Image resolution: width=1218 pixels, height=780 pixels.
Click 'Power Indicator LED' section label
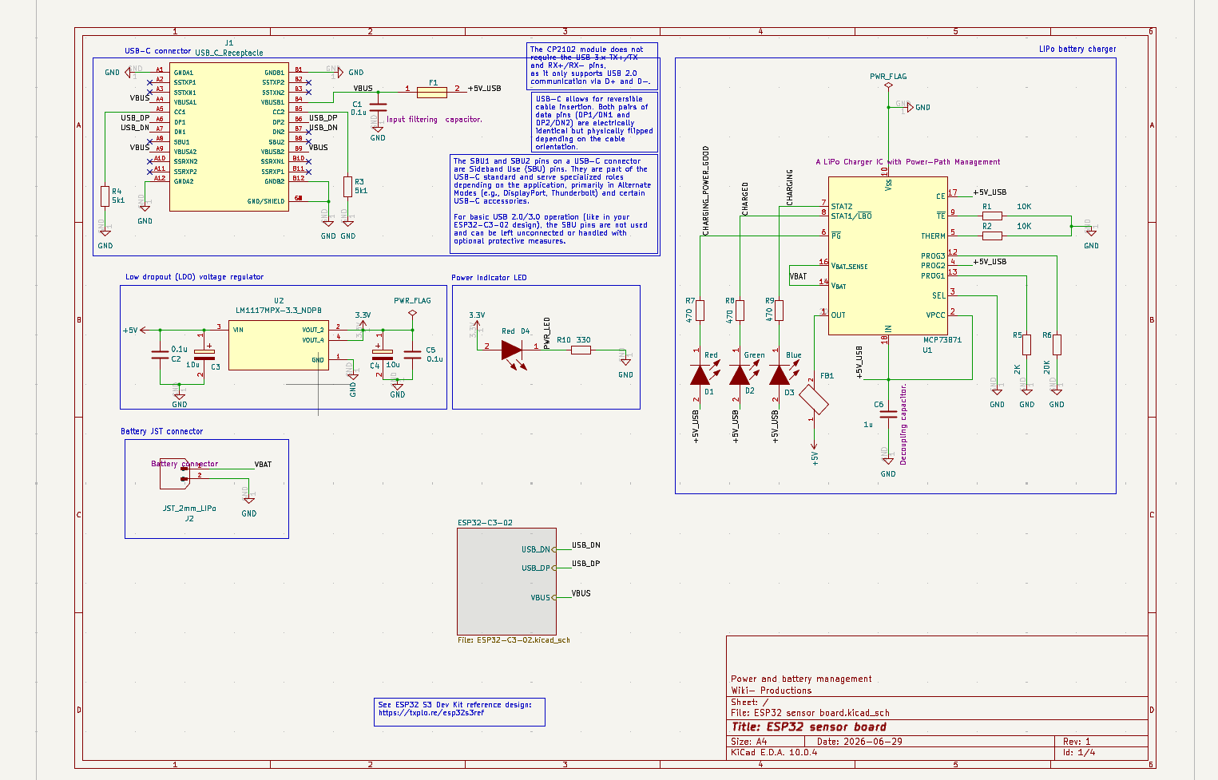[x=489, y=278]
